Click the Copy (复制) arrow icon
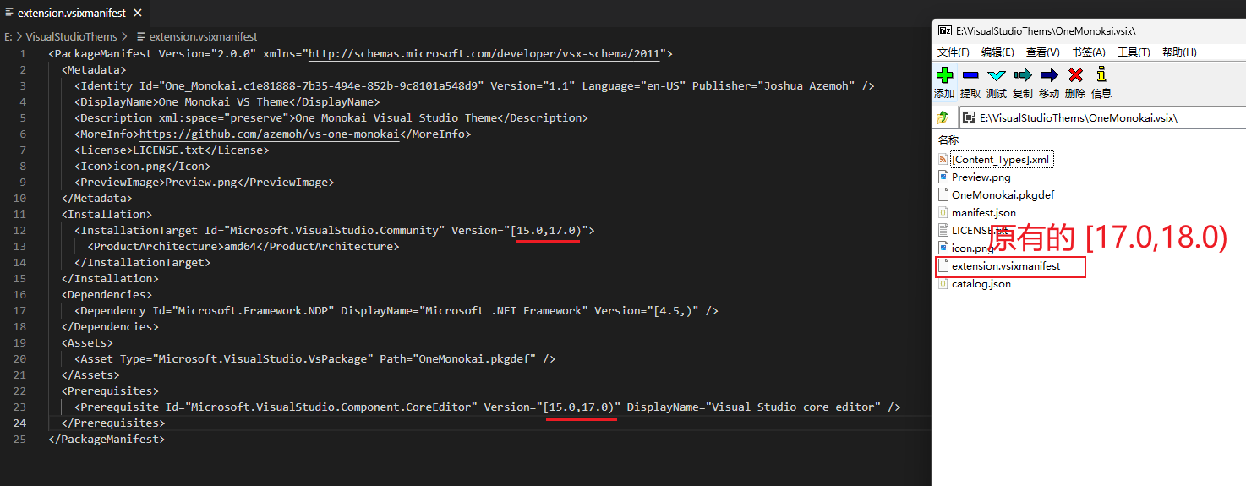Viewport: 1246px width, 486px height. click(x=1023, y=75)
